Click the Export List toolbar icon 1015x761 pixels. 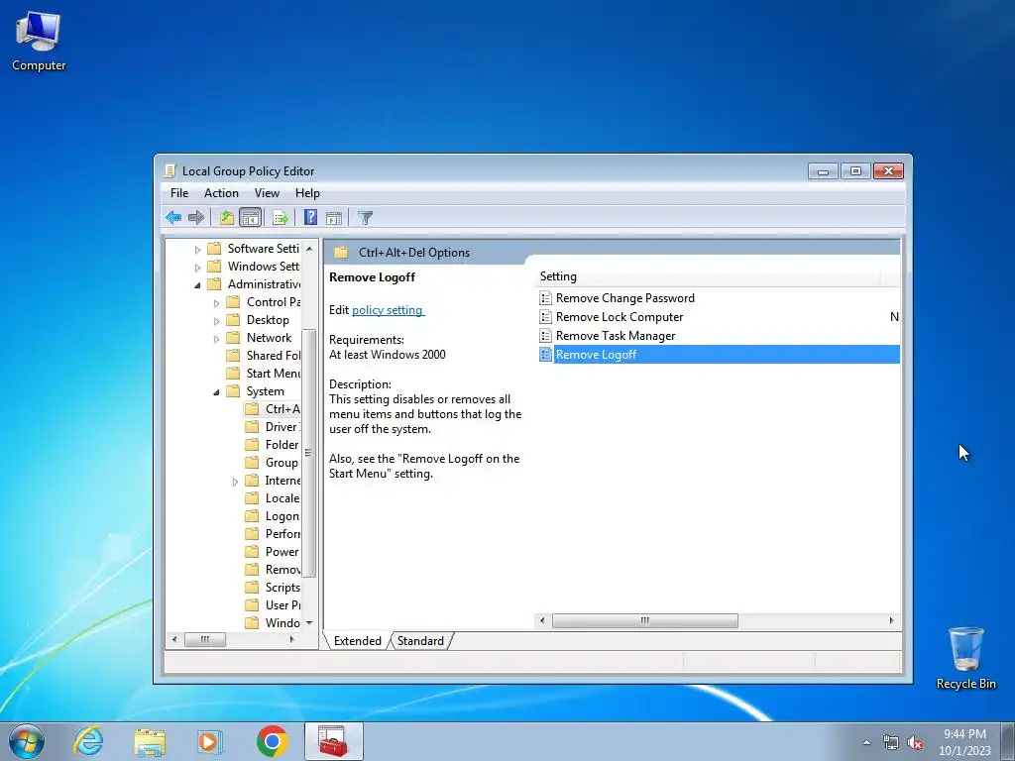pyautogui.click(x=281, y=217)
